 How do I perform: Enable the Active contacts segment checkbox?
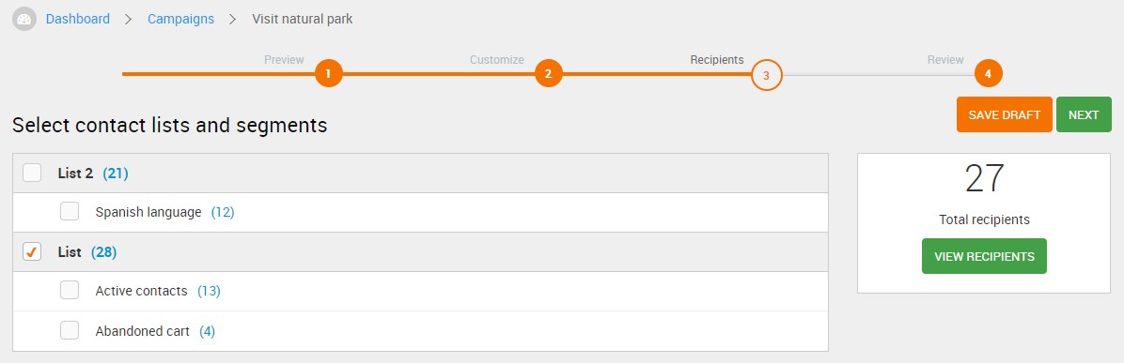click(x=70, y=291)
